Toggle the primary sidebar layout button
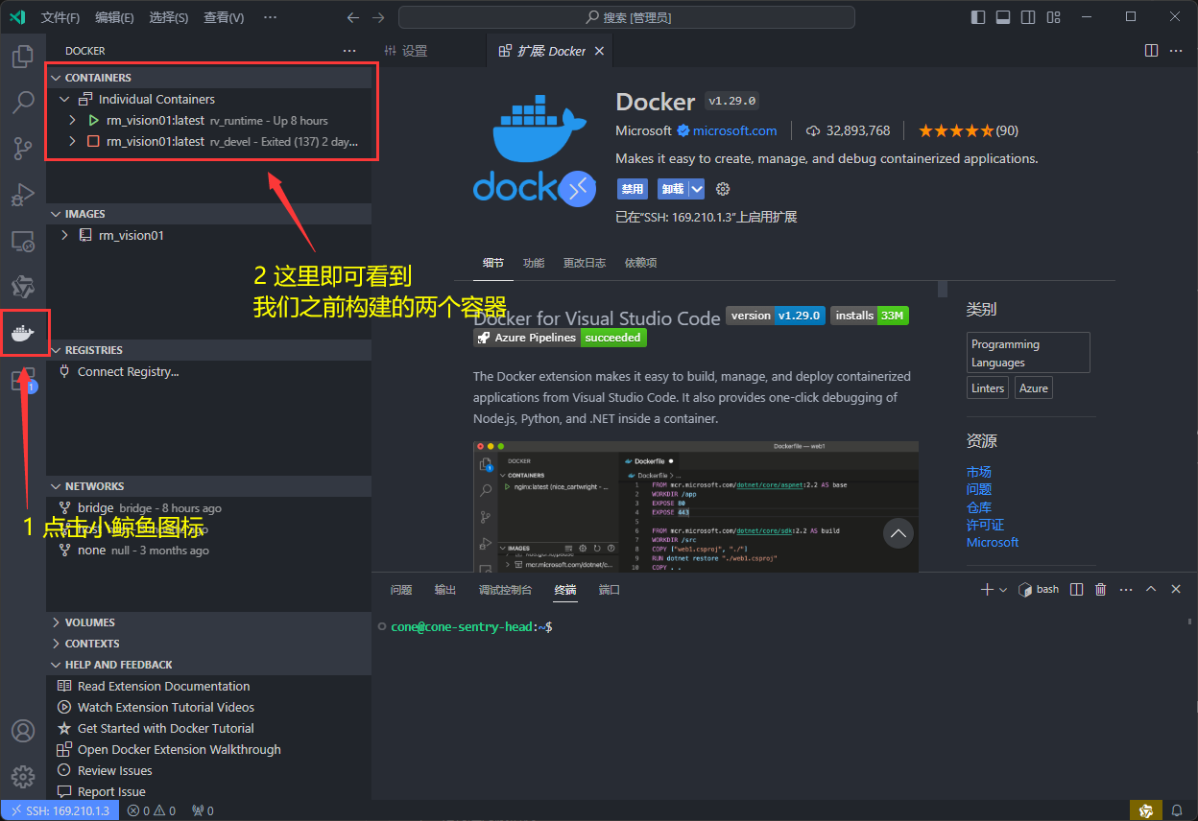1198x821 pixels. (978, 17)
